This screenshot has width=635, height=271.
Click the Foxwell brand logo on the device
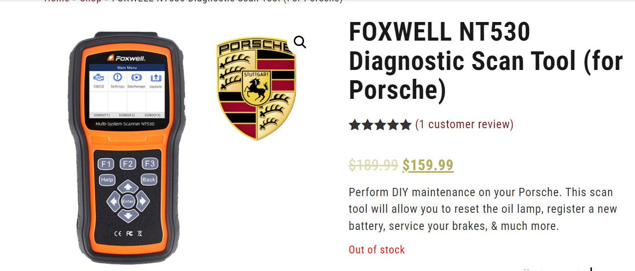127,58
